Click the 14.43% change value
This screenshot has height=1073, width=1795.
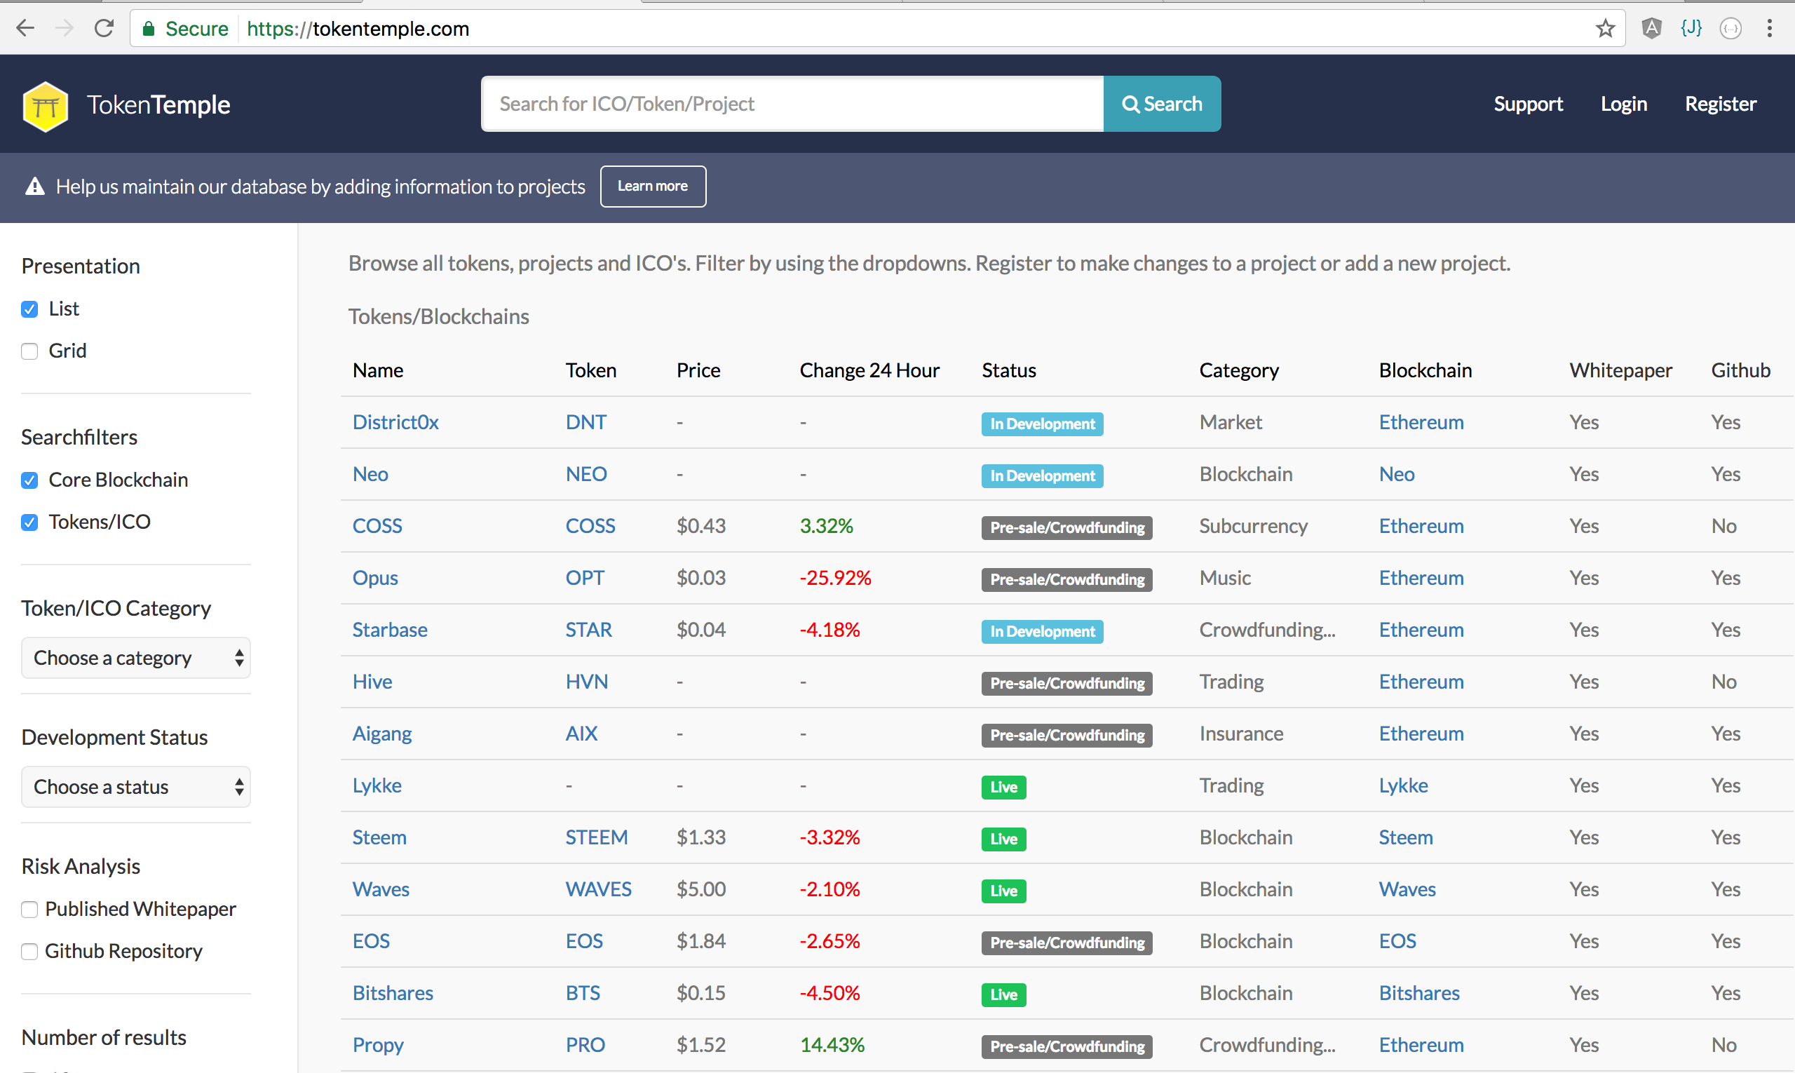click(832, 1046)
